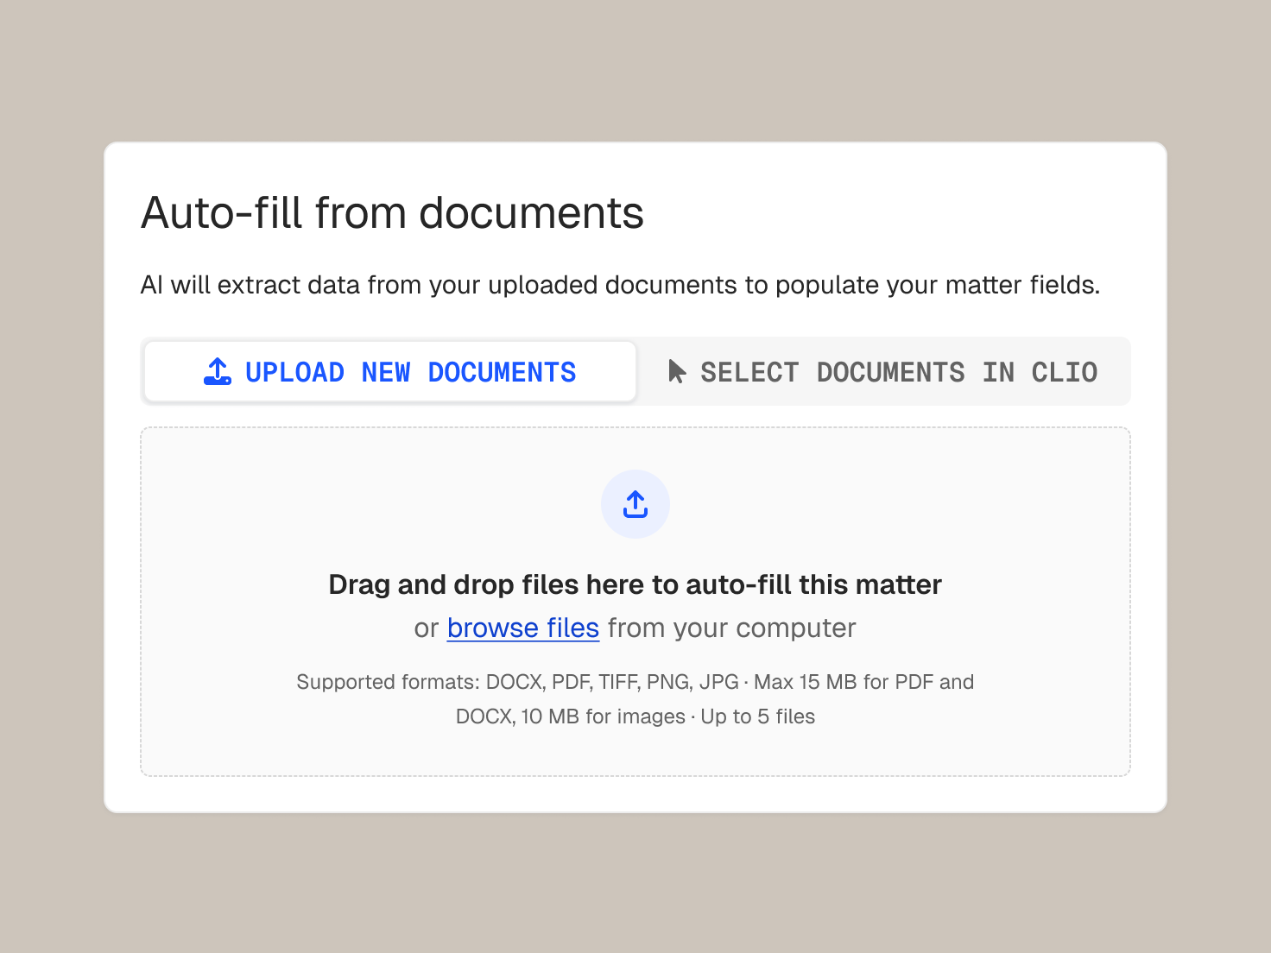The width and height of the screenshot is (1271, 953).
Task: Click the upload arrow icon on the Upload tab
Action: [218, 371]
